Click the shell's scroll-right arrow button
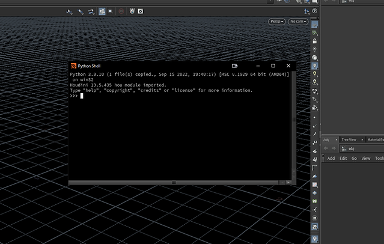The height and width of the screenshot is (244, 384). (x=288, y=183)
